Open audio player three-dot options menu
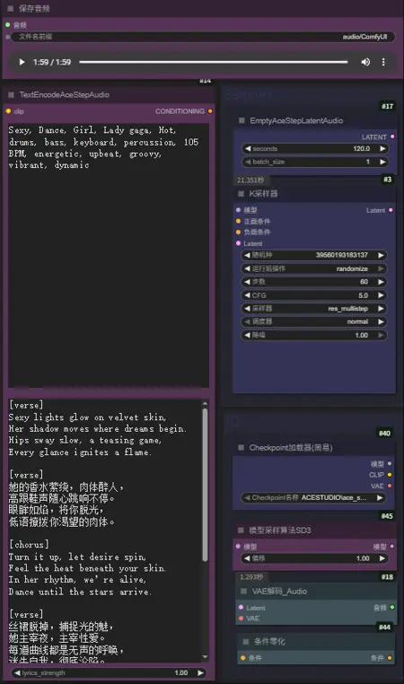Image resolution: width=404 pixels, height=684 pixels. tap(383, 62)
